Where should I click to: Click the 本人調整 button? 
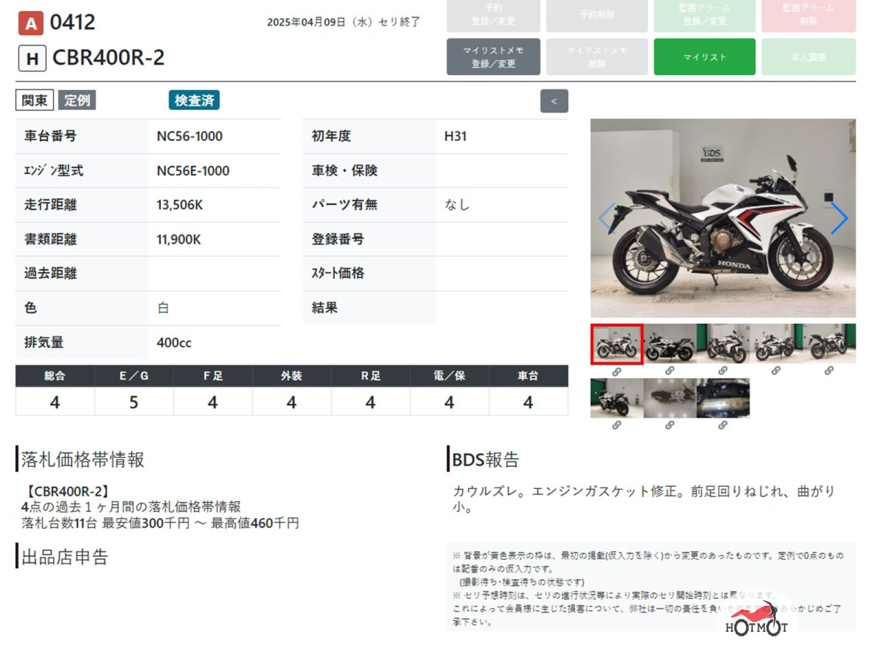(808, 57)
